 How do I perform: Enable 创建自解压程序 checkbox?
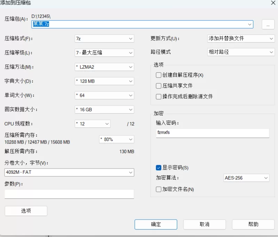[x=159, y=75]
